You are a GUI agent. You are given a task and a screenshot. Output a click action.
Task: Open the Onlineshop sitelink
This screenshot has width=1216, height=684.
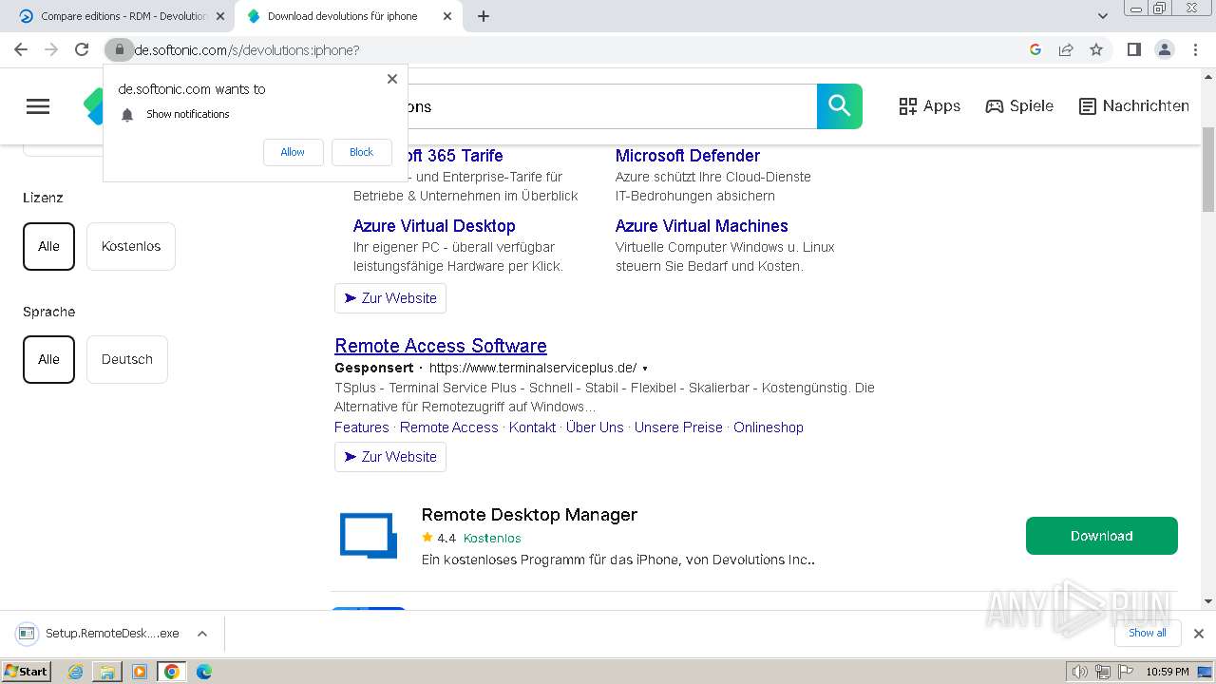tap(769, 427)
